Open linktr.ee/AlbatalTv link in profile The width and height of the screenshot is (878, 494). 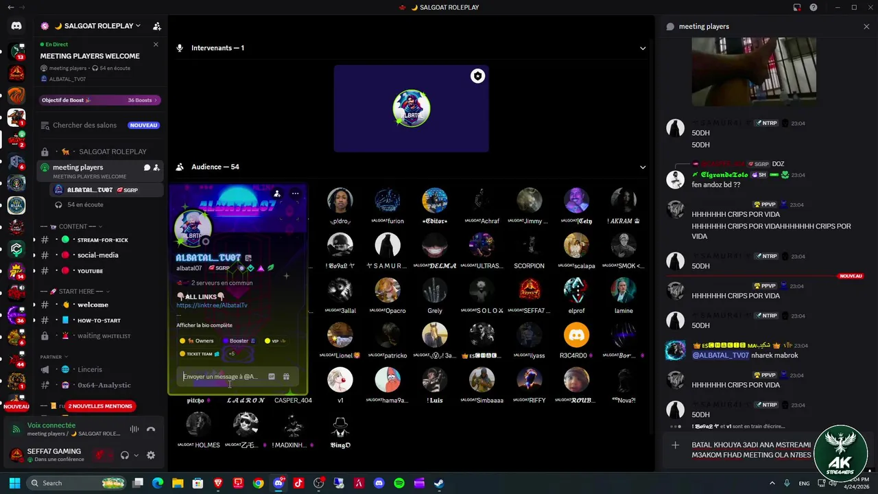point(212,305)
